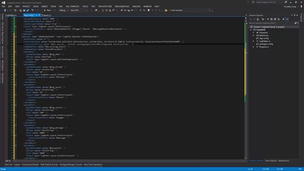This screenshot has height=171, width=304.
Task: Select the Solution 'Log4netTutorial' node
Action: pyautogui.click(x=269, y=27)
